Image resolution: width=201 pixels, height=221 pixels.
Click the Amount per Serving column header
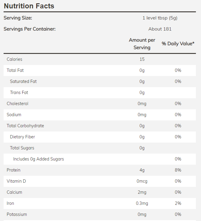[x=142, y=44]
